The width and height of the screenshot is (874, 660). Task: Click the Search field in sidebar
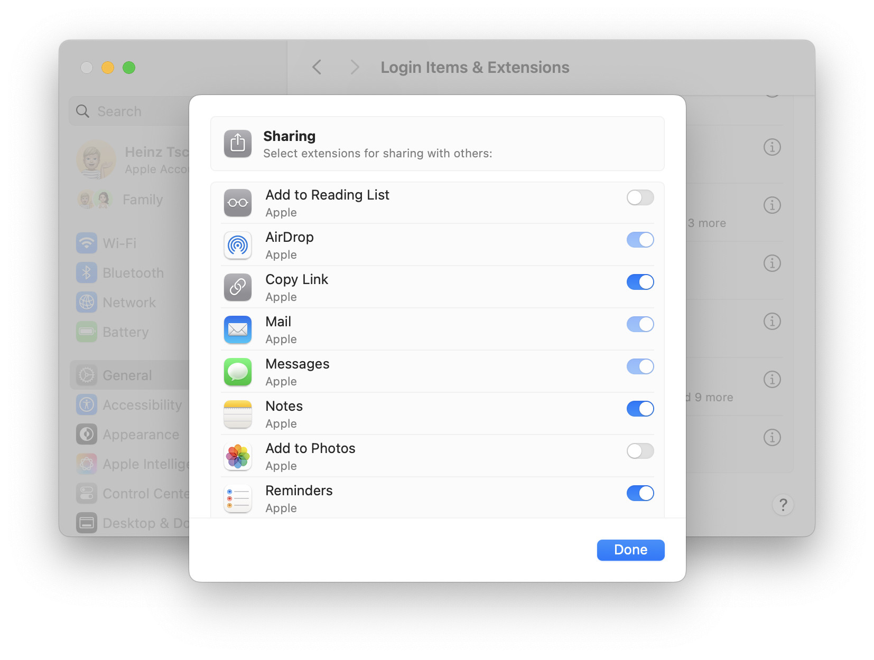click(x=129, y=111)
